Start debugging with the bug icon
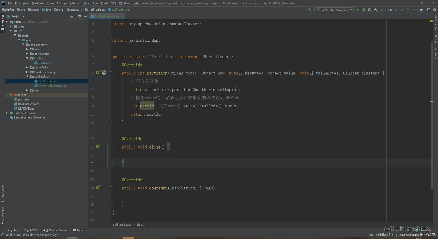Viewport: 438px width, 239px height. click(x=364, y=10)
